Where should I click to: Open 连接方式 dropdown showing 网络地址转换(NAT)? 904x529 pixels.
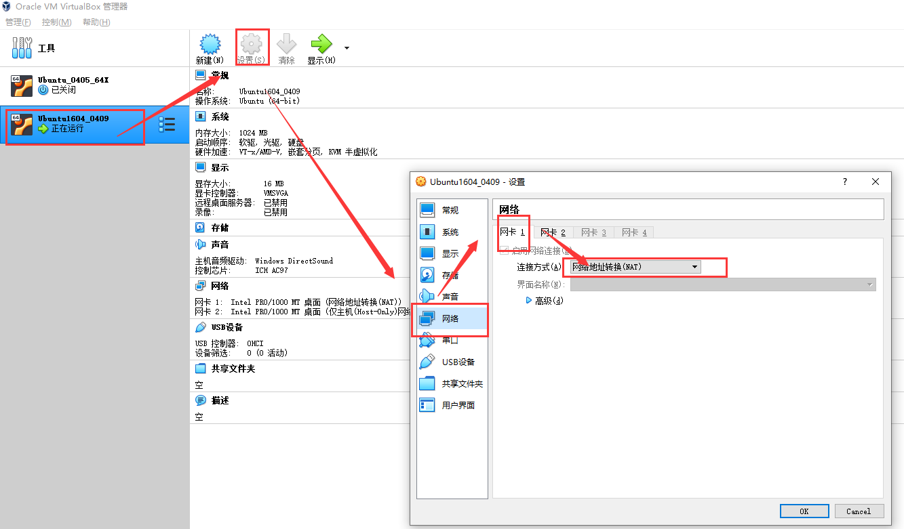pyautogui.click(x=635, y=267)
